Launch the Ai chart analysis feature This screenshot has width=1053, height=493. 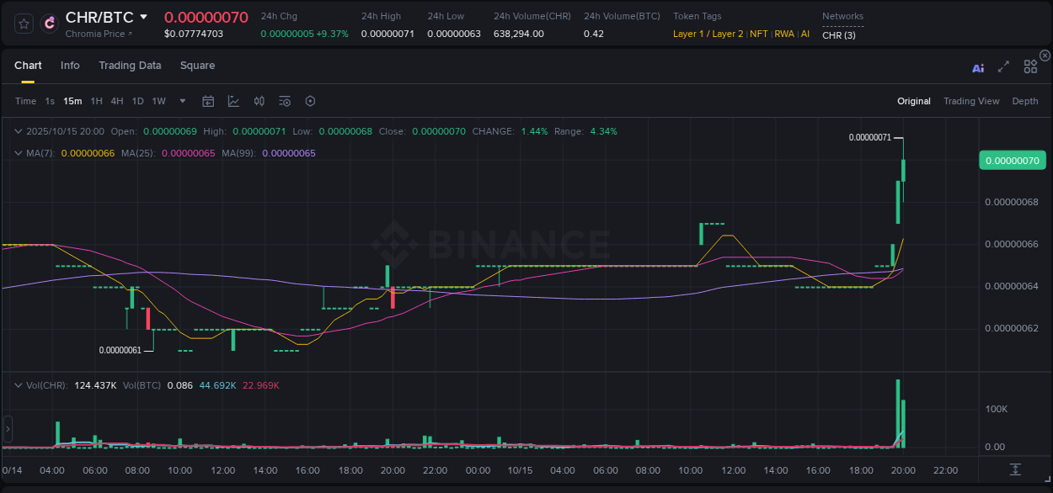[978, 67]
